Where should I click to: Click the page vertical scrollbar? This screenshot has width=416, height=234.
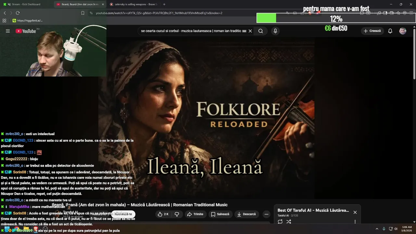(x=414, y=54)
